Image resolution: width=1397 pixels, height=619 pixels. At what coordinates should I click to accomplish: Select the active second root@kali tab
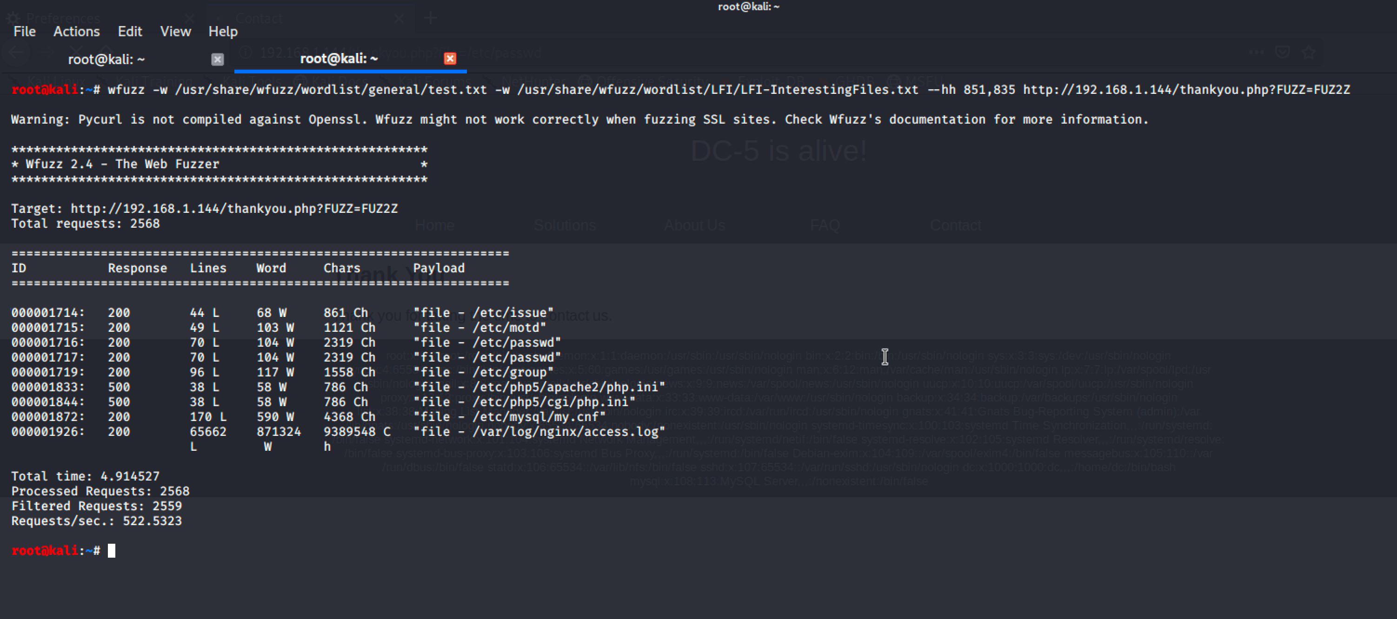point(339,59)
